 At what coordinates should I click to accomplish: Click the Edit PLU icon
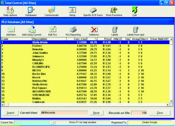[x=53, y=31]
